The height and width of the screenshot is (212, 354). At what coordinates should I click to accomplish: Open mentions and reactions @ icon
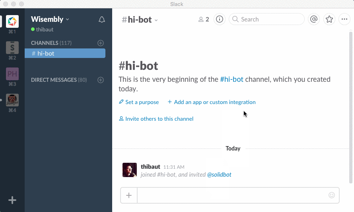[x=314, y=19]
